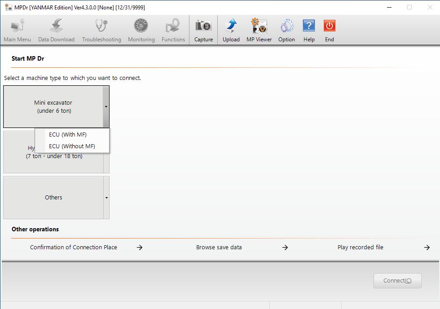The height and width of the screenshot is (309, 440).
Task: Click the Monitoring gauge icon
Action: (x=141, y=28)
